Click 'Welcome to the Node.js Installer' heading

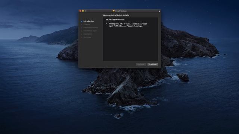point(116,15)
